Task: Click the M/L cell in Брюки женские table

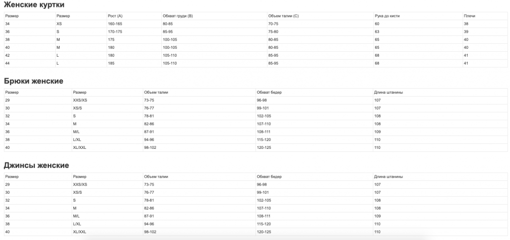Action: pos(76,132)
